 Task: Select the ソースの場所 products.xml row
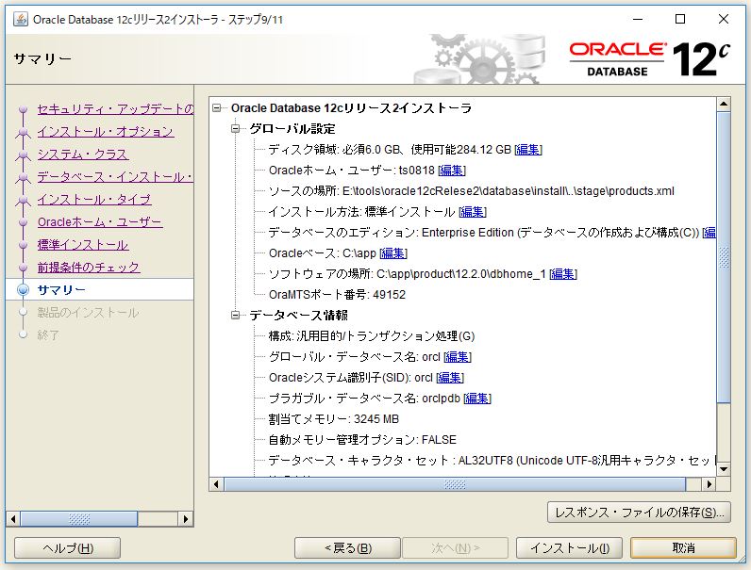point(472,191)
